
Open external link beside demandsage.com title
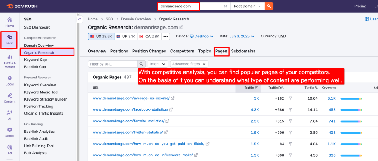(181, 27)
